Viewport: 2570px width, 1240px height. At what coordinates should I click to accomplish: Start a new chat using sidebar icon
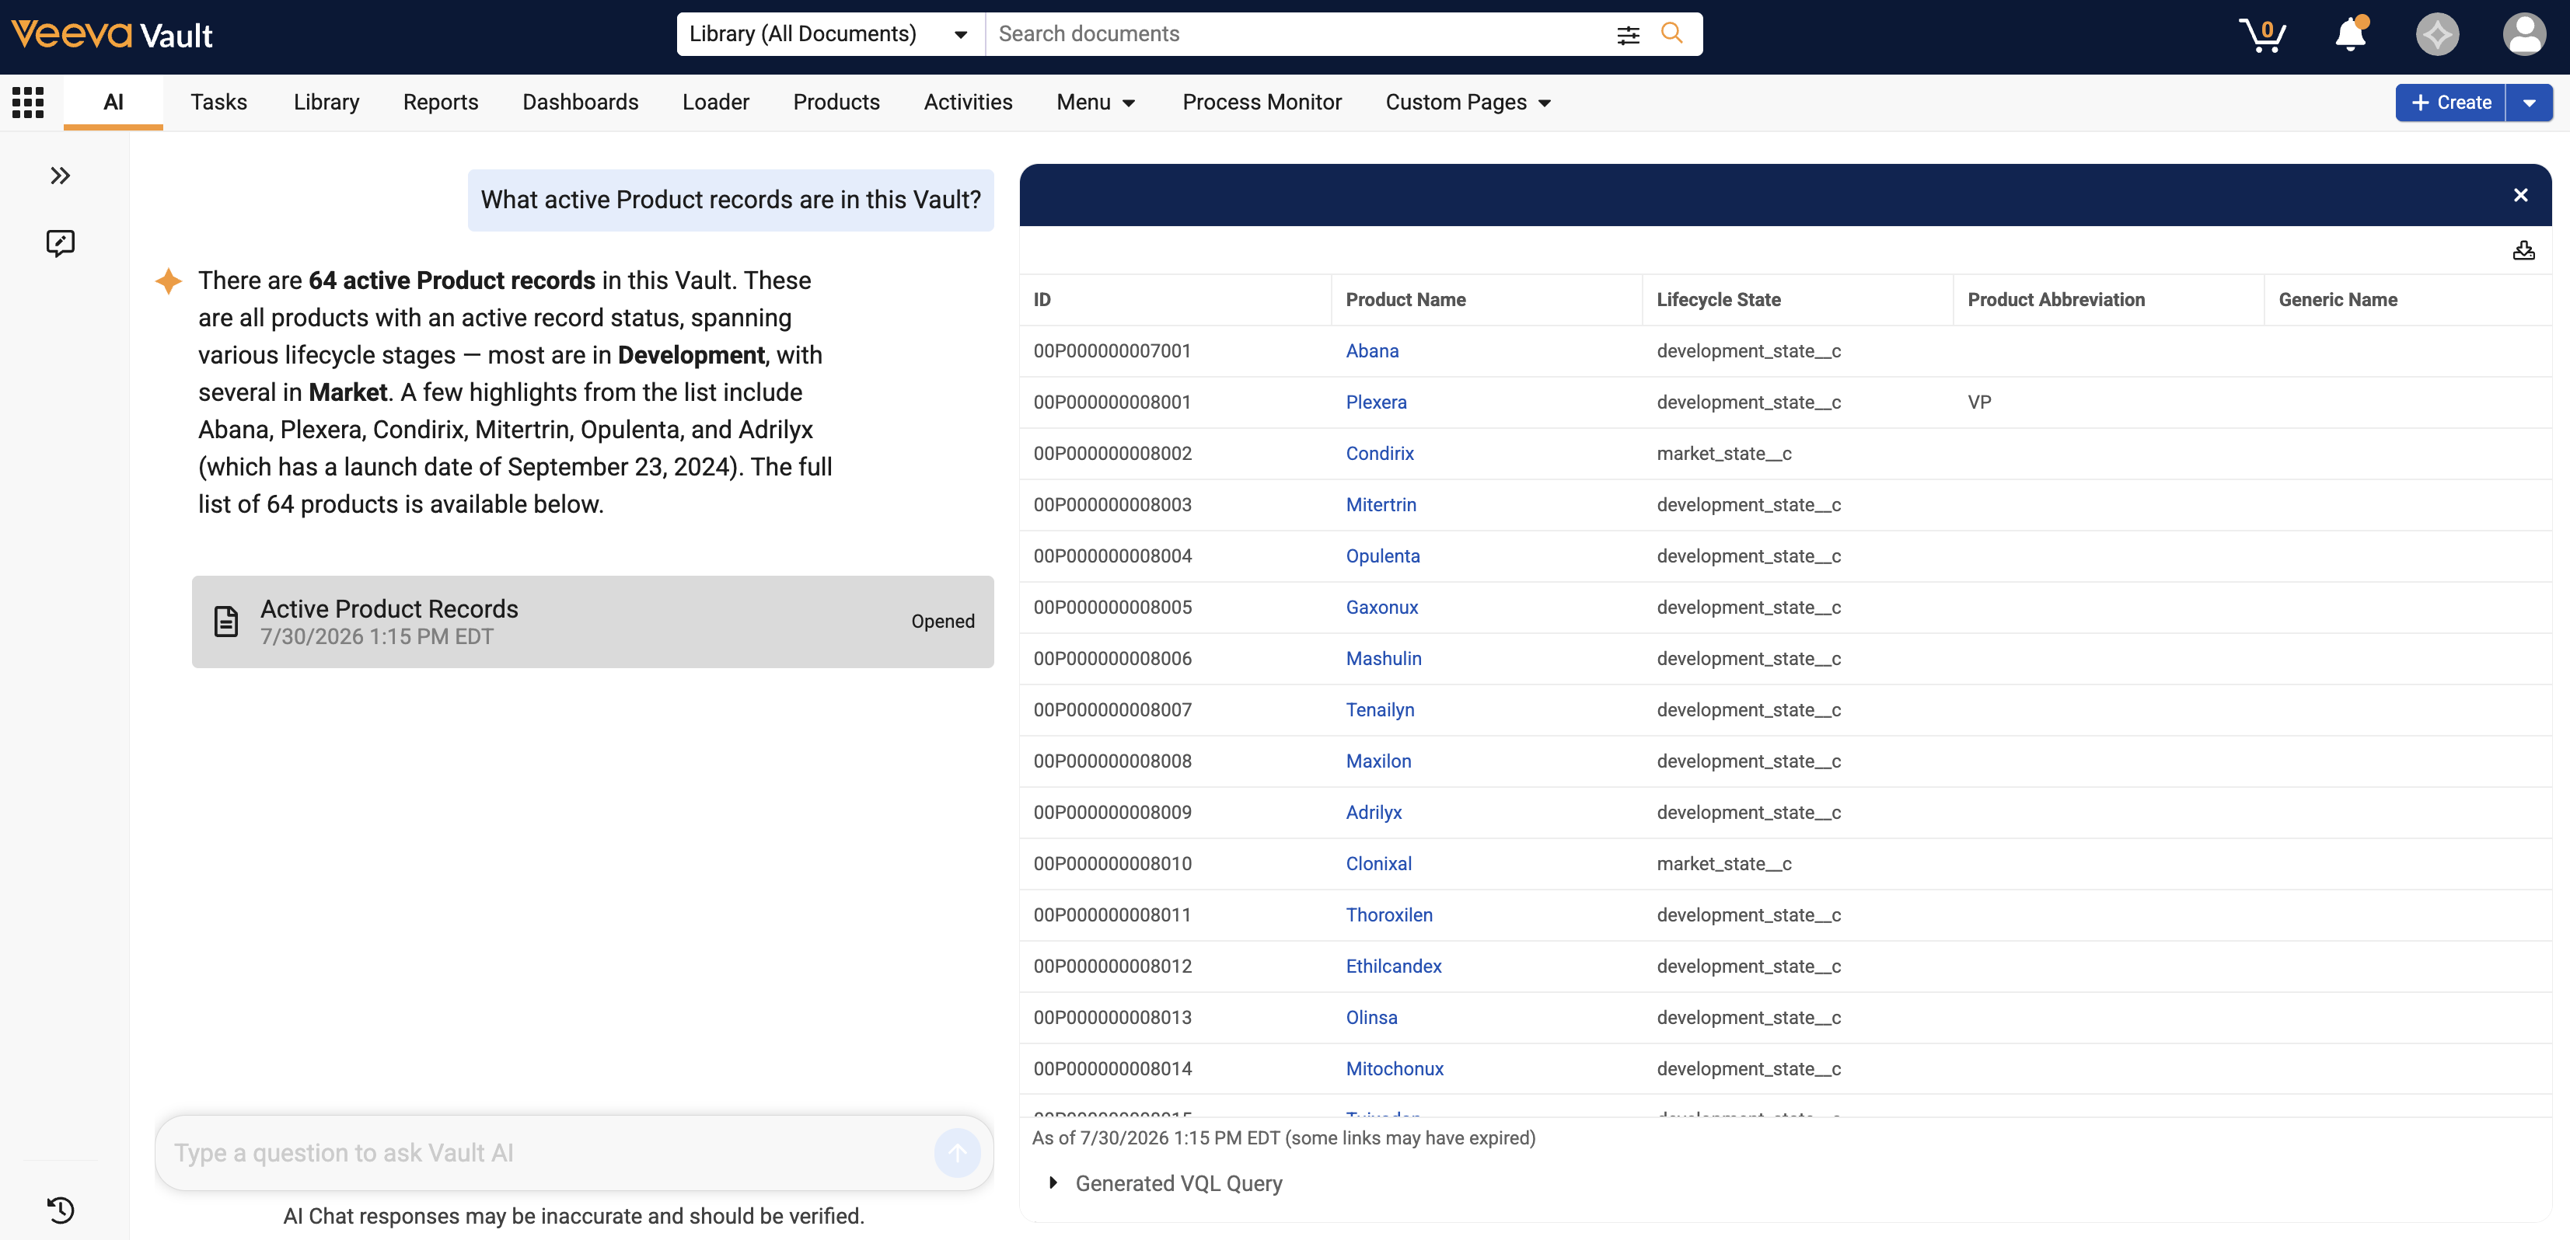[60, 243]
